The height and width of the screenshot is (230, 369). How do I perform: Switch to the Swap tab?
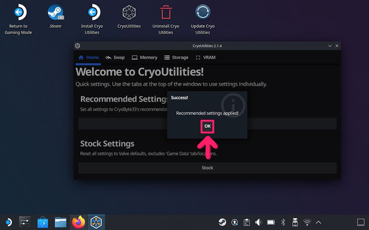pyautogui.click(x=115, y=57)
